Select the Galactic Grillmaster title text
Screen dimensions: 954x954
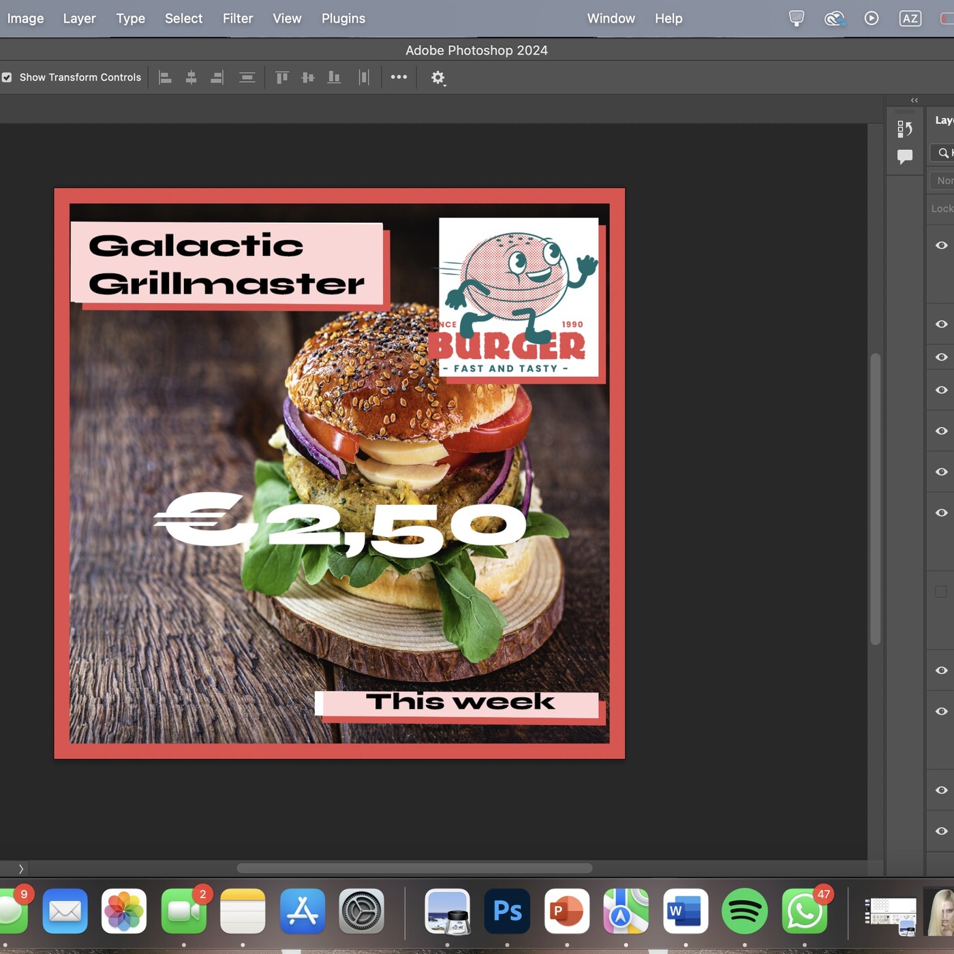tap(226, 264)
